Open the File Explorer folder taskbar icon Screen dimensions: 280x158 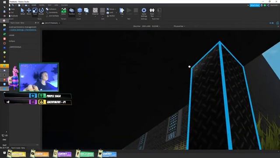pyautogui.click(x=4, y=25)
